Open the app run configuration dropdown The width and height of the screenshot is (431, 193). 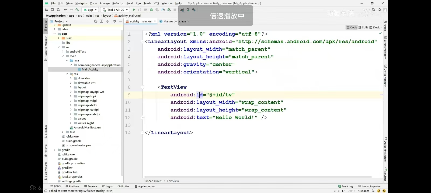point(90,10)
